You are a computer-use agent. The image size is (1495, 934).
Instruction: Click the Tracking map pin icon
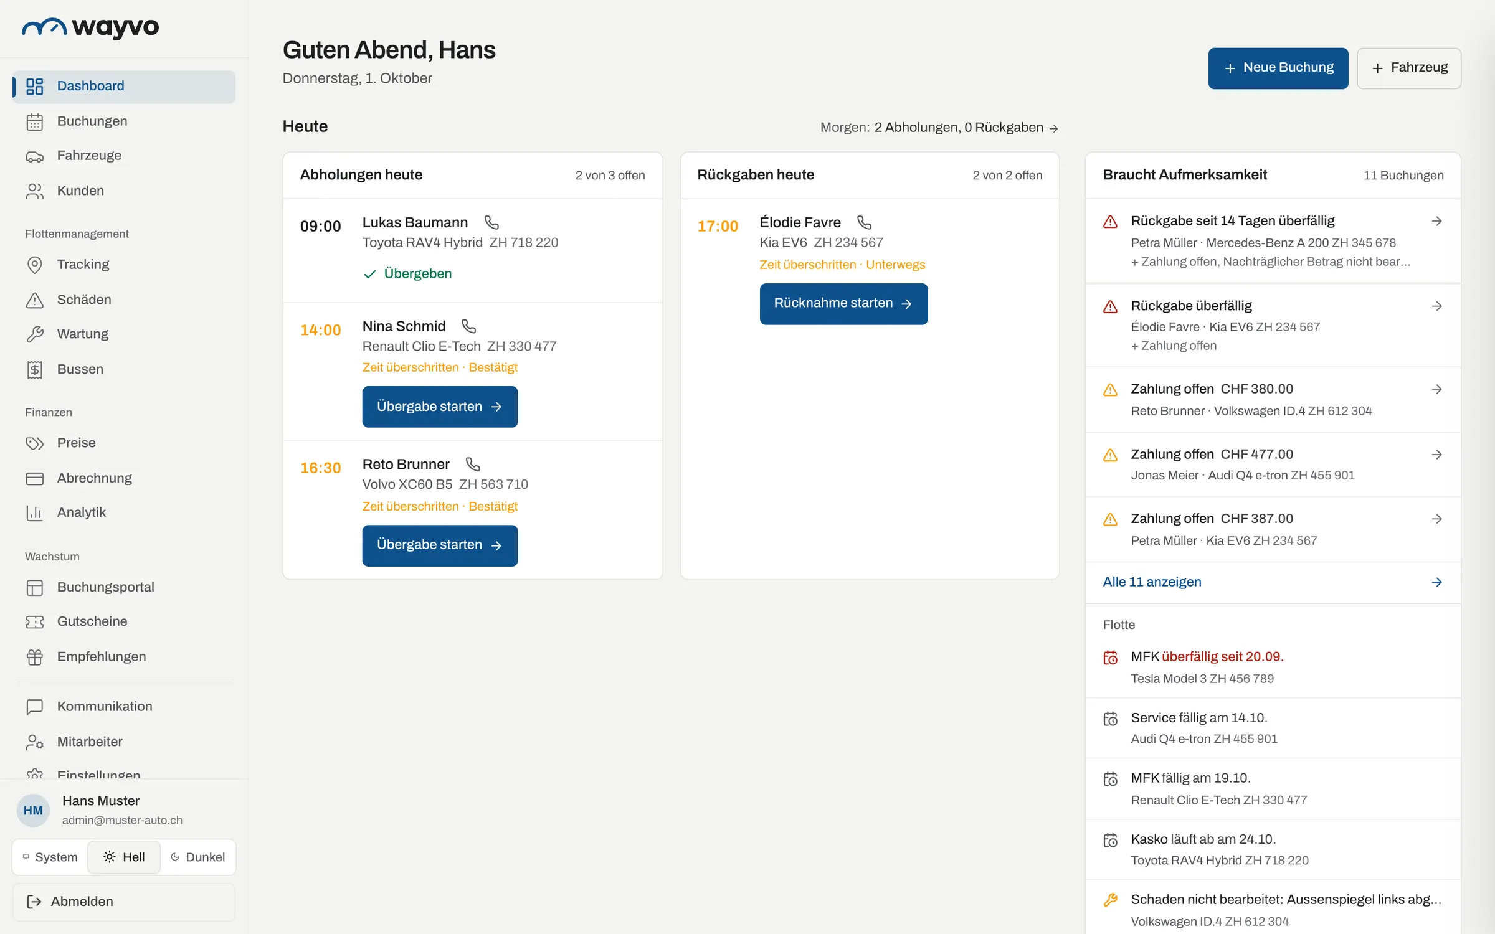[35, 265]
